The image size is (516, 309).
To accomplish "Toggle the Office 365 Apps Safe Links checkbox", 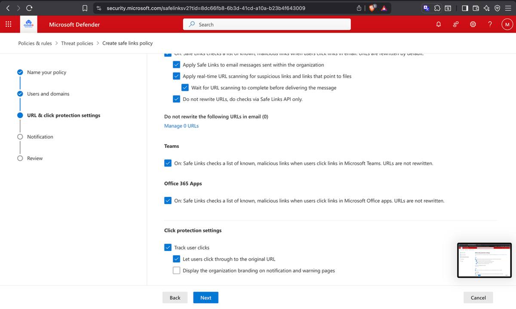I will (168, 201).
